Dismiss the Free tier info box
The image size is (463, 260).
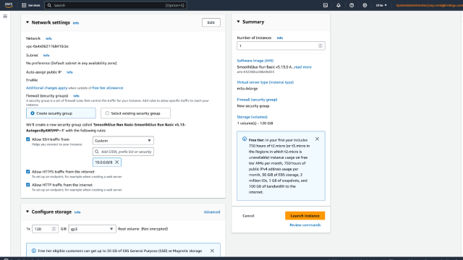pyautogui.click(x=317, y=139)
